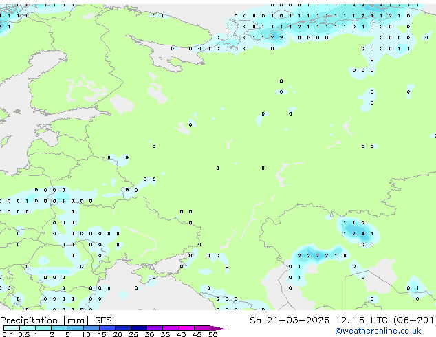Click the 30–35 mm purple legend swatch
The image size is (436, 337).
tap(154, 328)
